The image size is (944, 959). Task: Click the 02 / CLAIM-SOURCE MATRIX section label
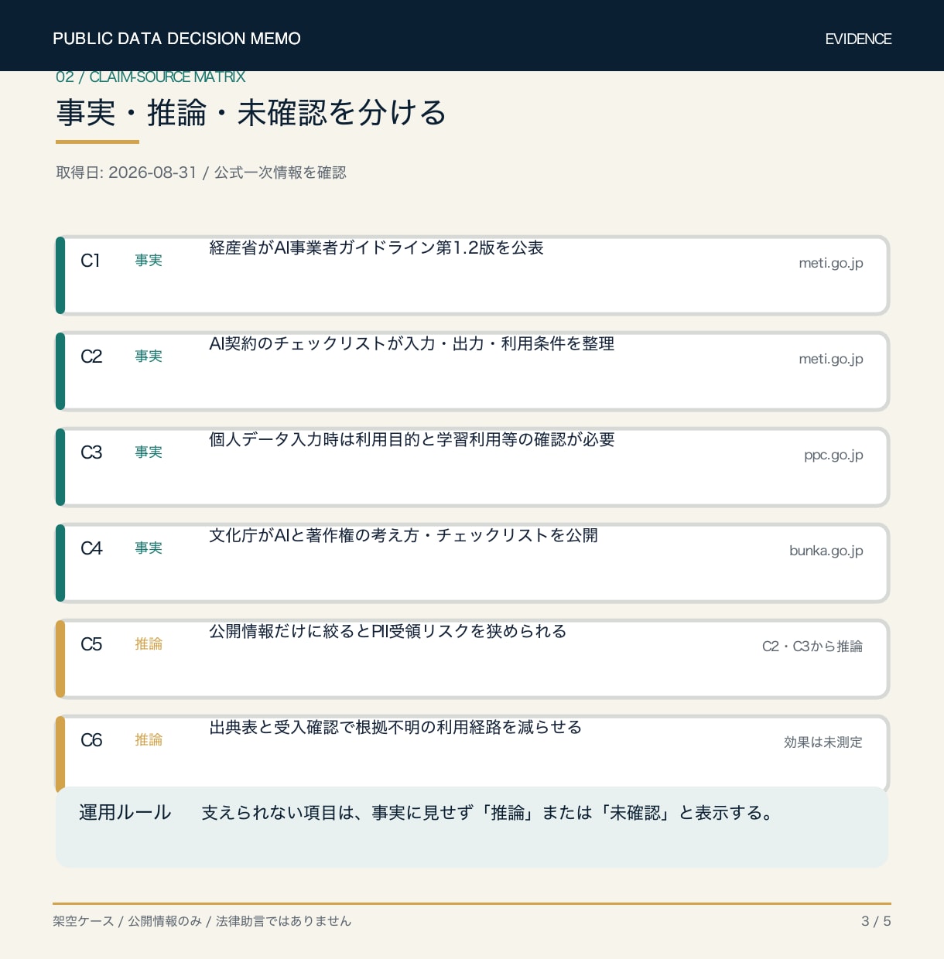click(150, 77)
